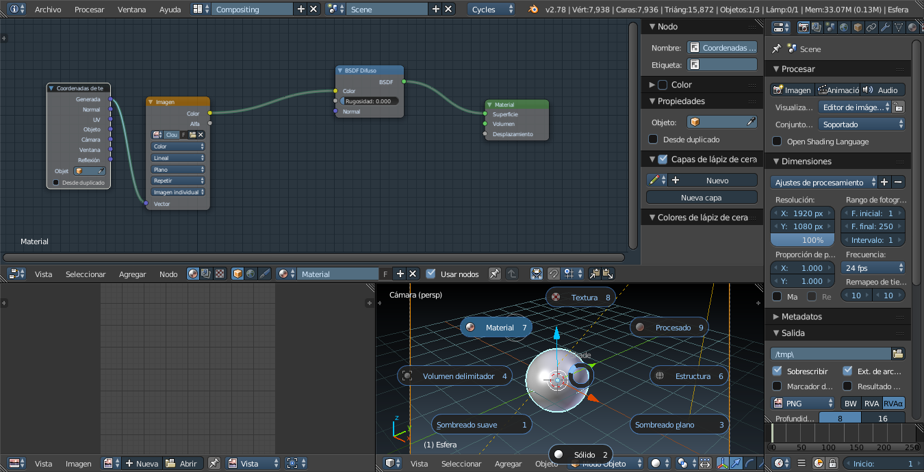Screen dimensions: 924x472
Task: Click the Blender logo icon in header
Action: pyautogui.click(x=533, y=10)
